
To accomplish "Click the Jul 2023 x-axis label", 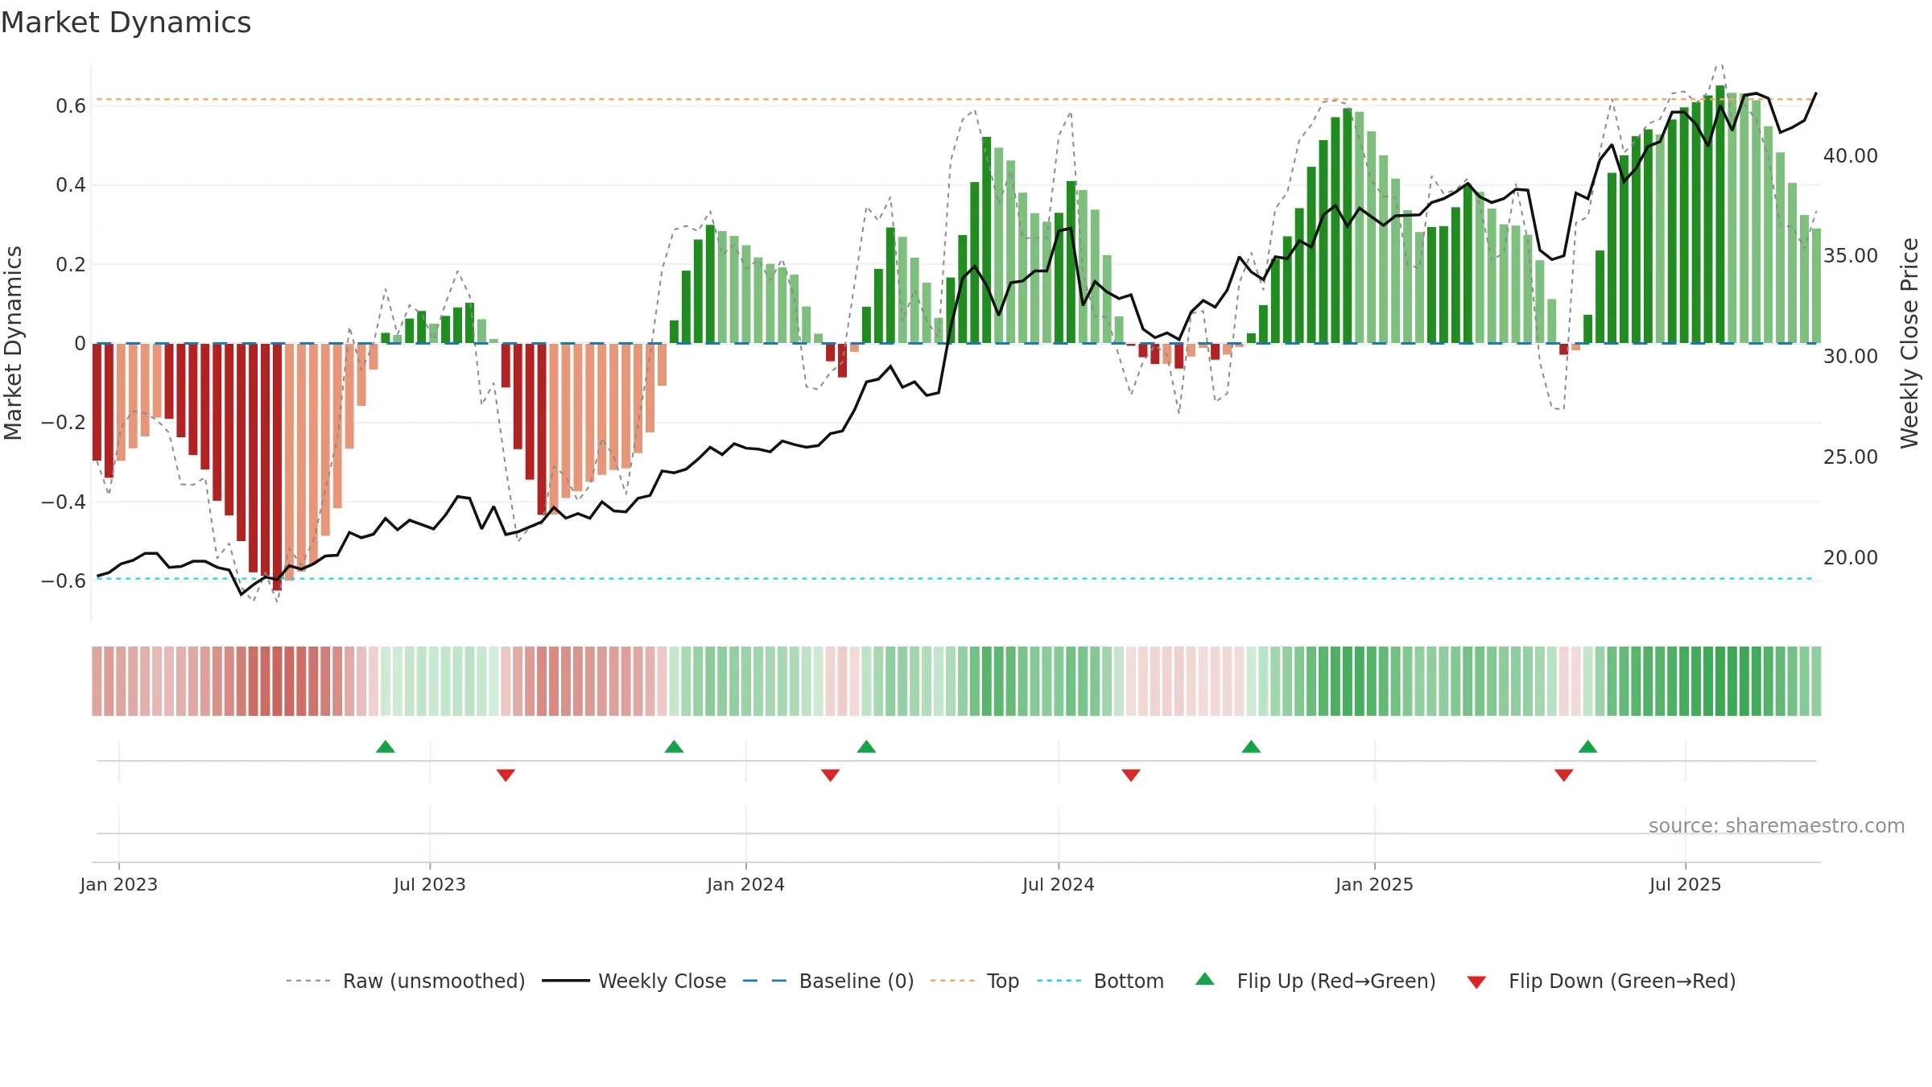I will pos(430,884).
